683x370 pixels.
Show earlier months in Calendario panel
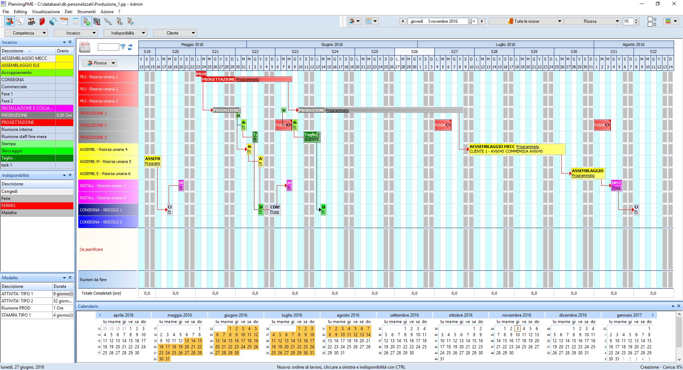coord(100,315)
